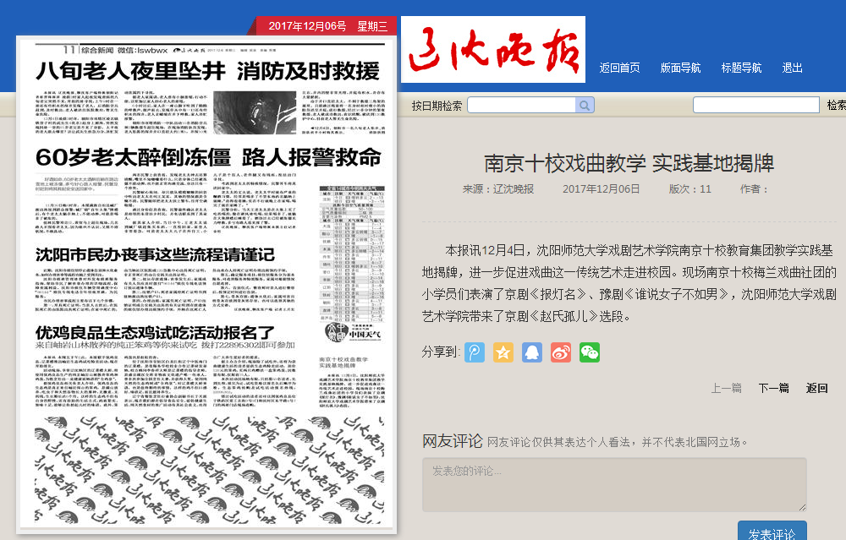846x540 pixels.
Task: Share to Qzone with yellow star icon
Action: [x=503, y=352]
